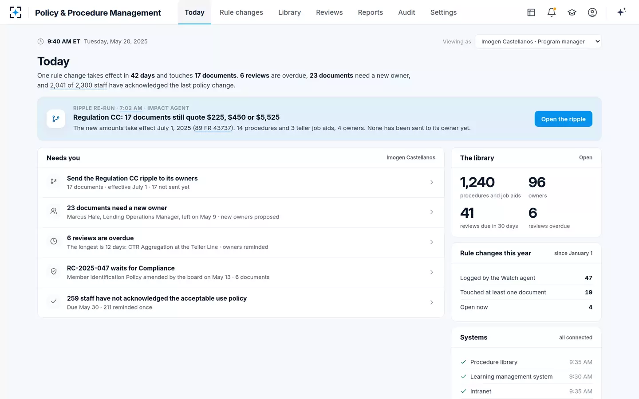This screenshot has width=639, height=399.
Task: Click clock icon beside overdue reviews task
Action: click(x=54, y=242)
